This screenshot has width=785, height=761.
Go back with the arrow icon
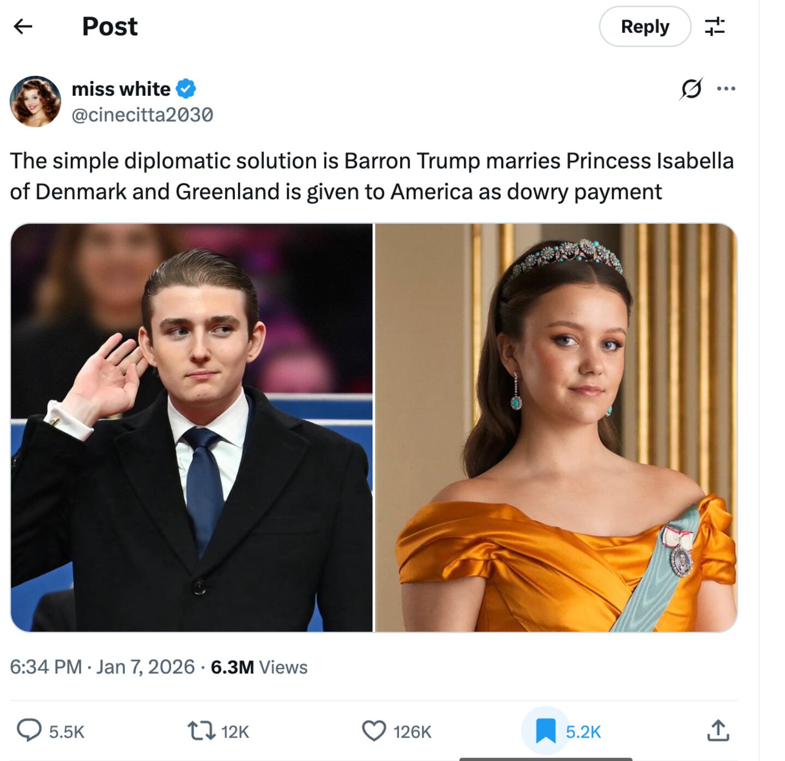[23, 26]
